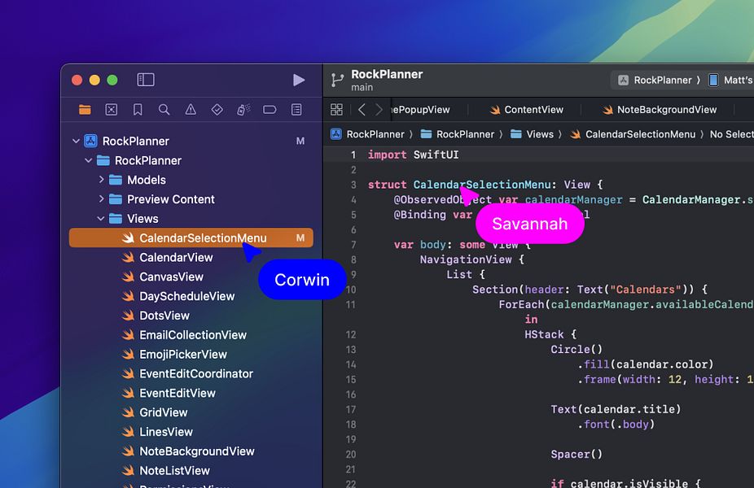The width and height of the screenshot is (754, 488).
Task: Click 'NavigationView {' in the code
Action: click(471, 259)
